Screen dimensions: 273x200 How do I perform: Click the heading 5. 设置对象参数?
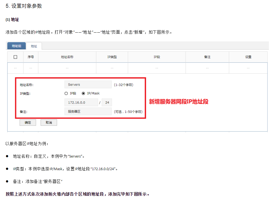tap(24, 6)
